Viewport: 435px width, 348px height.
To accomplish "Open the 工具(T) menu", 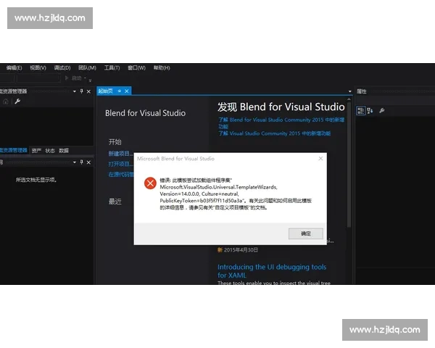I will [x=112, y=67].
